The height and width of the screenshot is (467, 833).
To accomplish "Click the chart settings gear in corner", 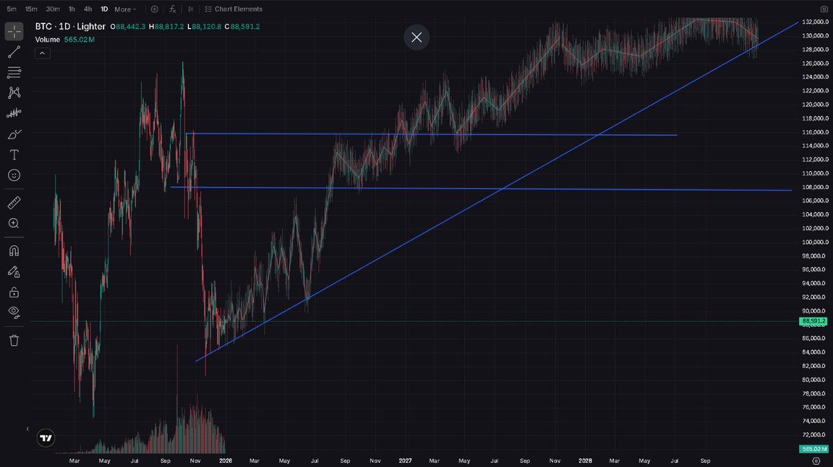I will pos(815,460).
